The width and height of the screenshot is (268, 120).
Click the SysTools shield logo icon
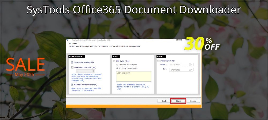pyautogui.click(x=68, y=40)
